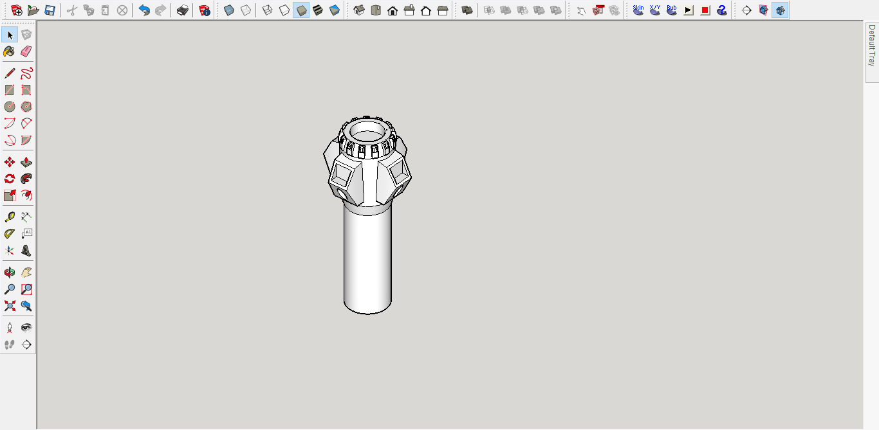This screenshot has height=430, width=879.
Task: Select the Tape Measure tool
Action: (10, 217)
